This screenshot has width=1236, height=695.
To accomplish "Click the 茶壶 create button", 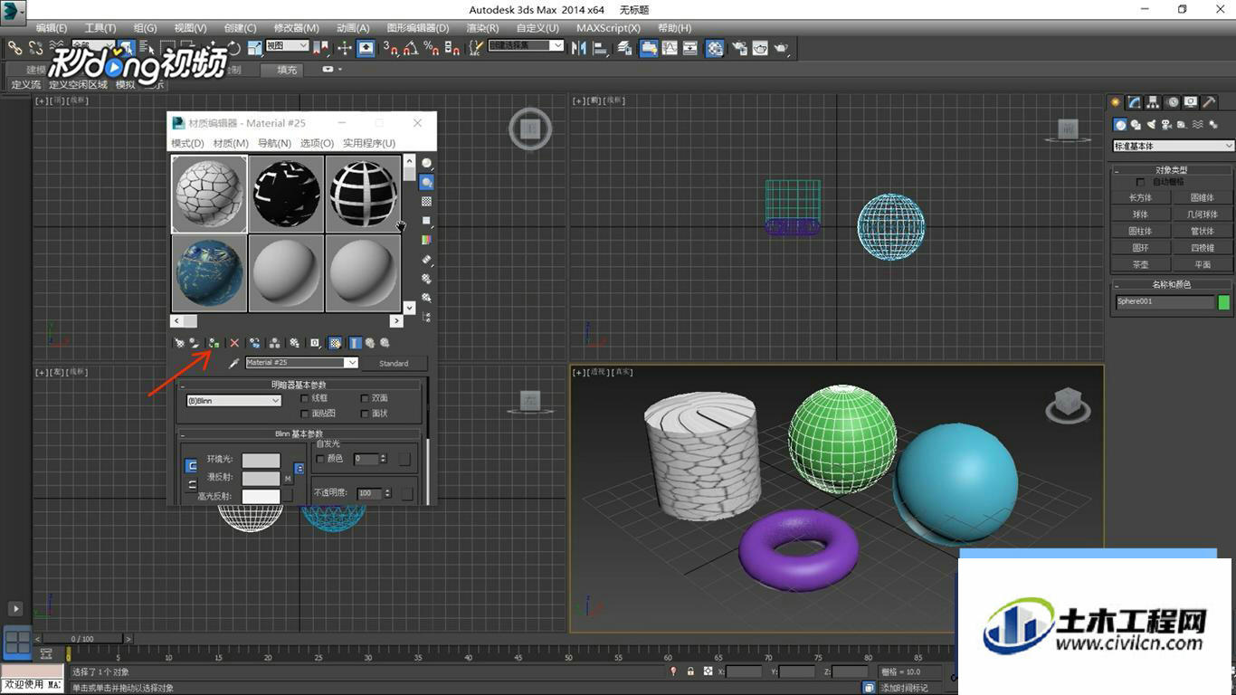I will pyautogui.click(x=1140, y=265).
